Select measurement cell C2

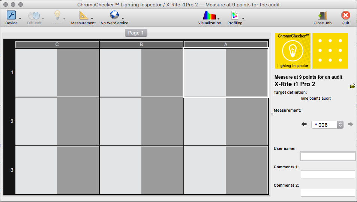click(x=57, y=121)
